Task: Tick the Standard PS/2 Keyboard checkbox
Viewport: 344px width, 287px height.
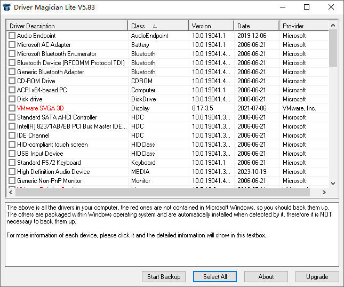Action: (x=12, y=163)
